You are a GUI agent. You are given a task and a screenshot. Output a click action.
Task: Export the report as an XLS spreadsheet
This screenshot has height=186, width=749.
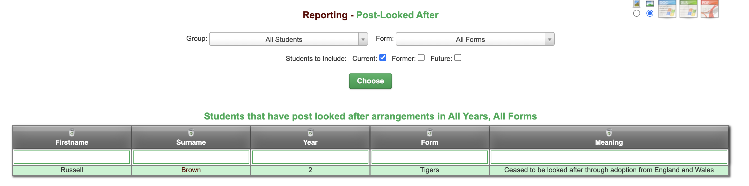pos(688,9)
